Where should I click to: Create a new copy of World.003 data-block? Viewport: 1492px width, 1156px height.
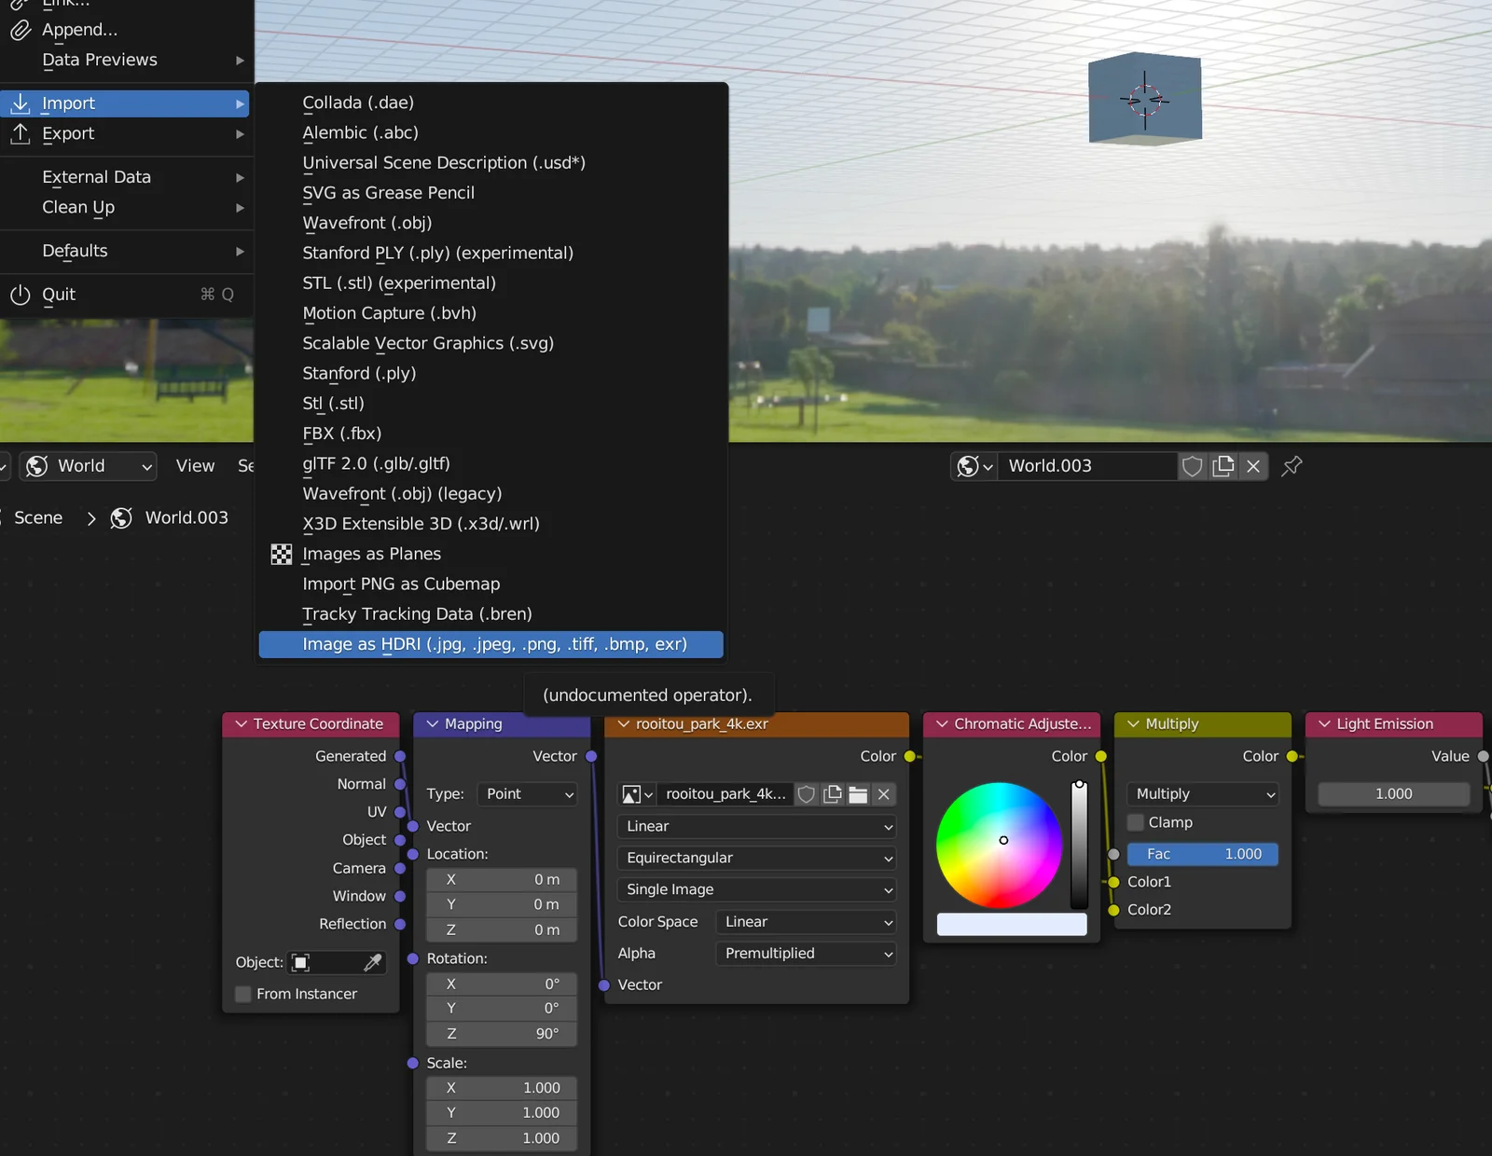point(1223,466)
